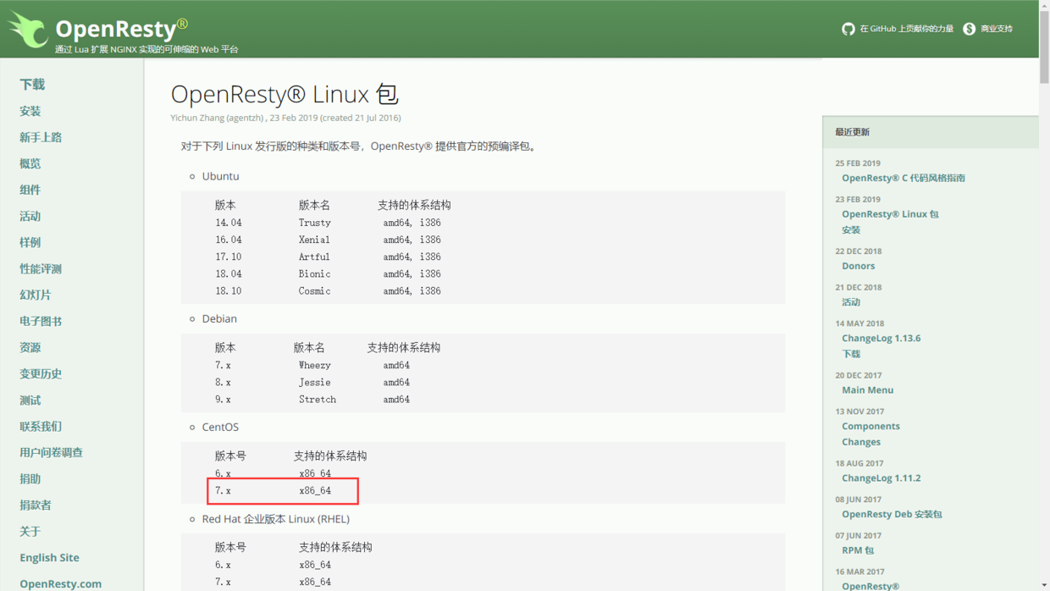Open 活动 under 21 DEC 2018
Viewport: 1050px width, 591px height.
coord(851,302)
